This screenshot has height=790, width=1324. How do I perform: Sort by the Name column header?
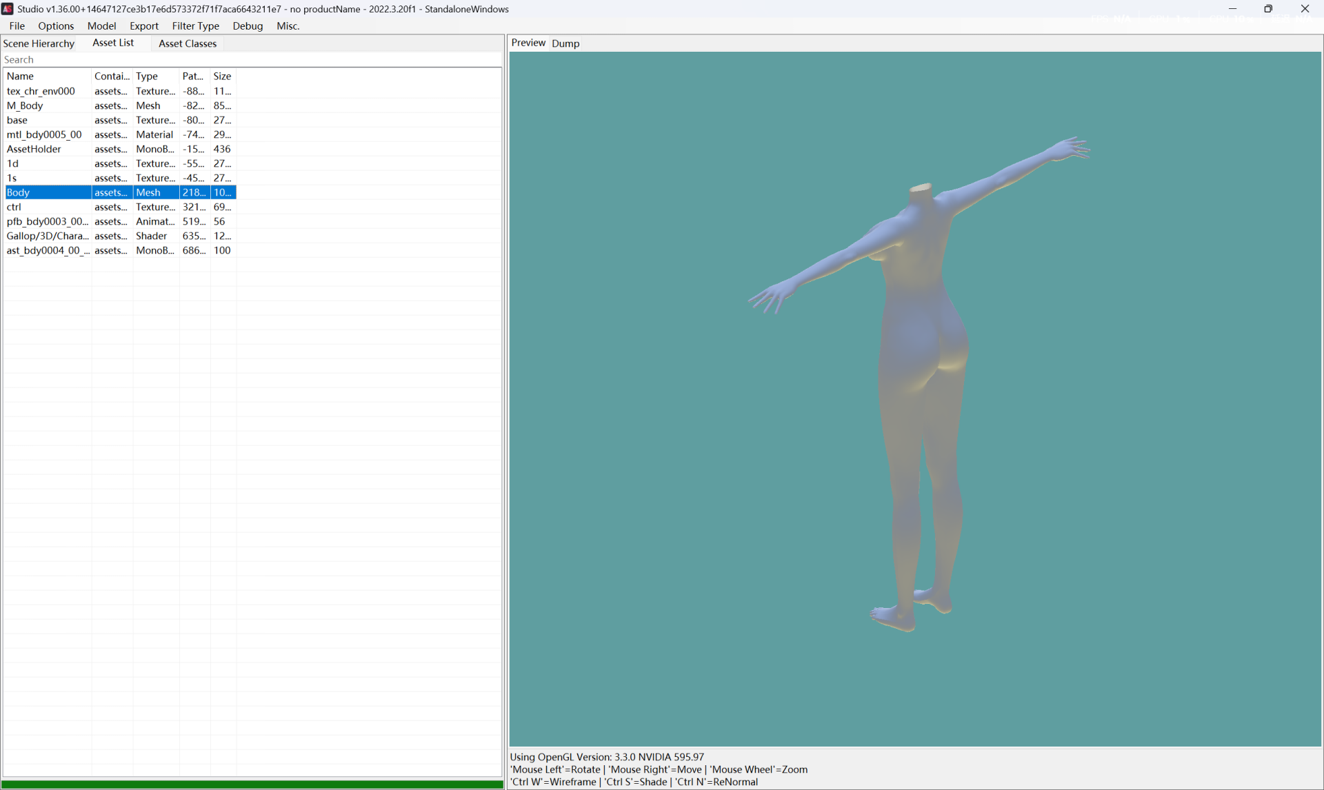(x=48, y=76)
